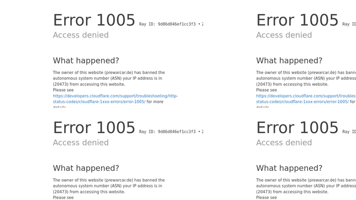Click Access denied subtitle in bottom-right page
356x200 pixels.
coord(284,142)
